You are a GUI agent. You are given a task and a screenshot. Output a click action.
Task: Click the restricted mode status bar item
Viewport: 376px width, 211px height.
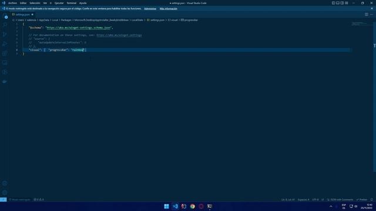pos(19,199)
